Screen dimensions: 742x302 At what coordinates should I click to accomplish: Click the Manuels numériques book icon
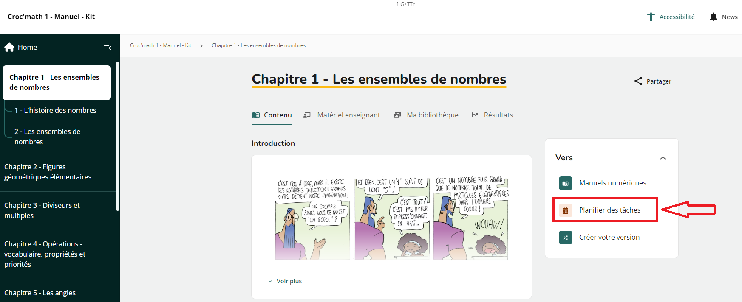(x=566, y=183)
